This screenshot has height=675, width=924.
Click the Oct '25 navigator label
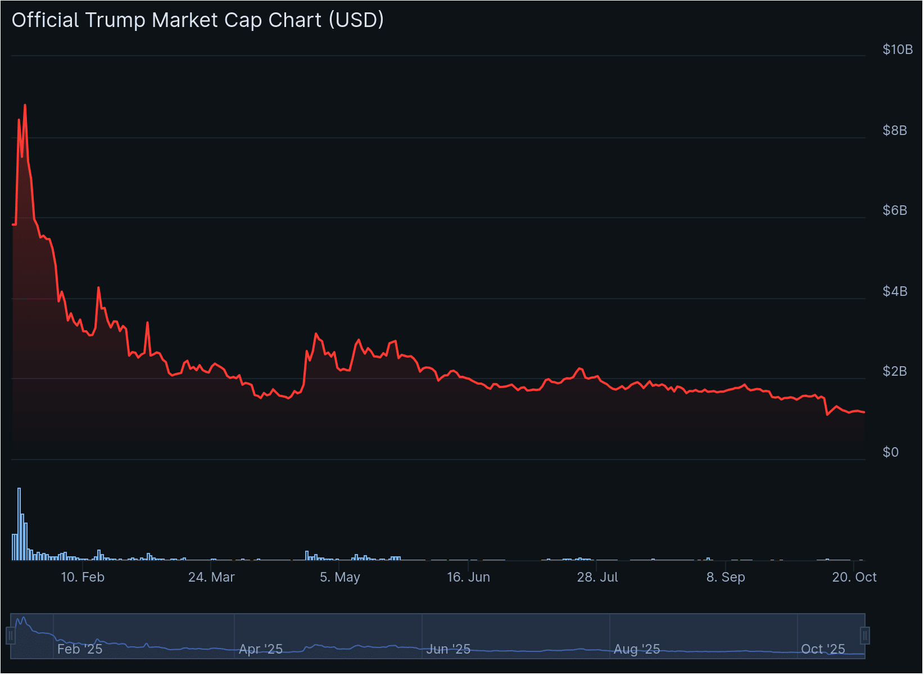tap(823, 649)
